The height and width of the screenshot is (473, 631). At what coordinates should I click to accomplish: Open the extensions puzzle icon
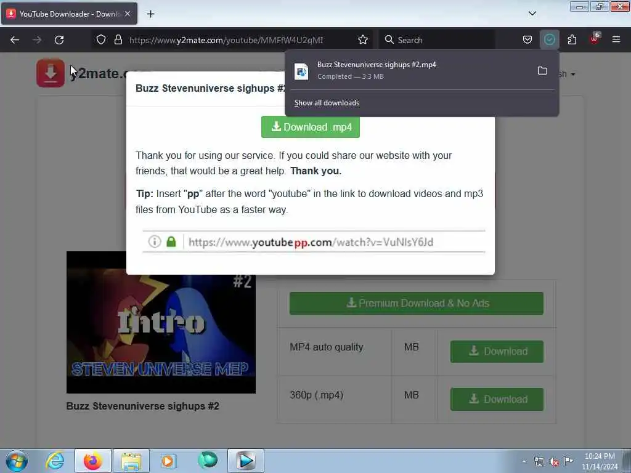pos(572,40)
